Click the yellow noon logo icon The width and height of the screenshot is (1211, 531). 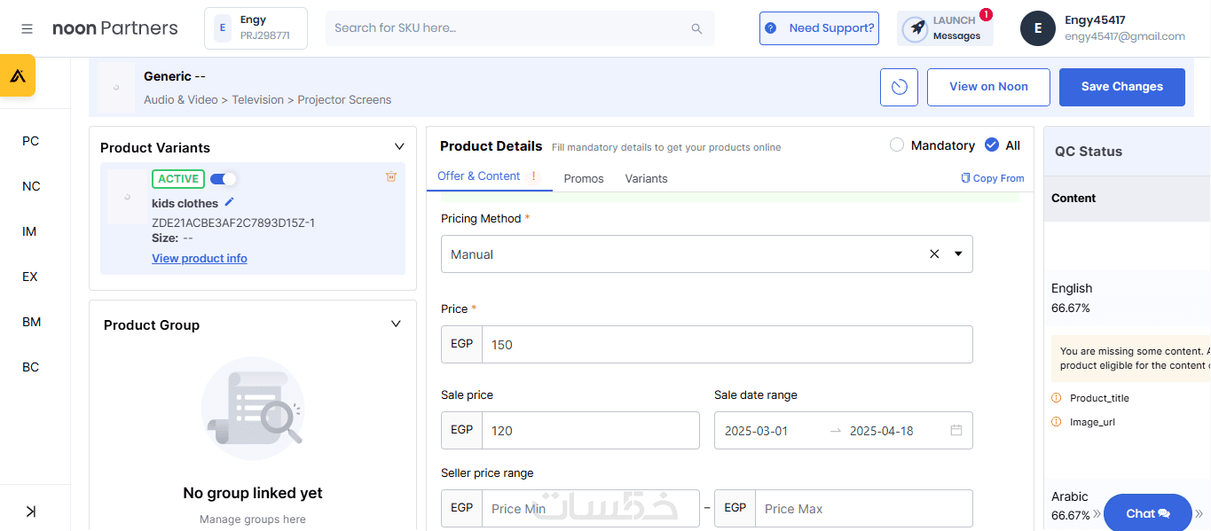click(x=18, y=75)
